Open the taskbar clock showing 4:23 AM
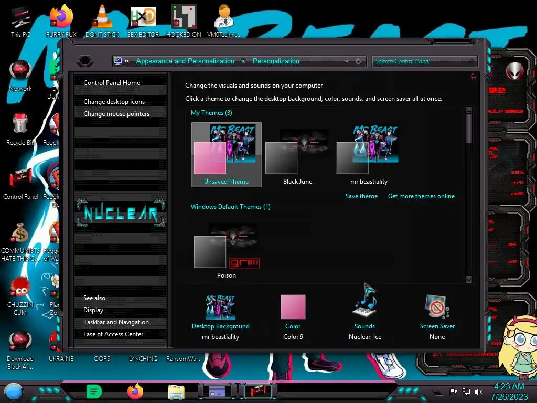Viewport: 537px width, 403px height. [509, 391]
